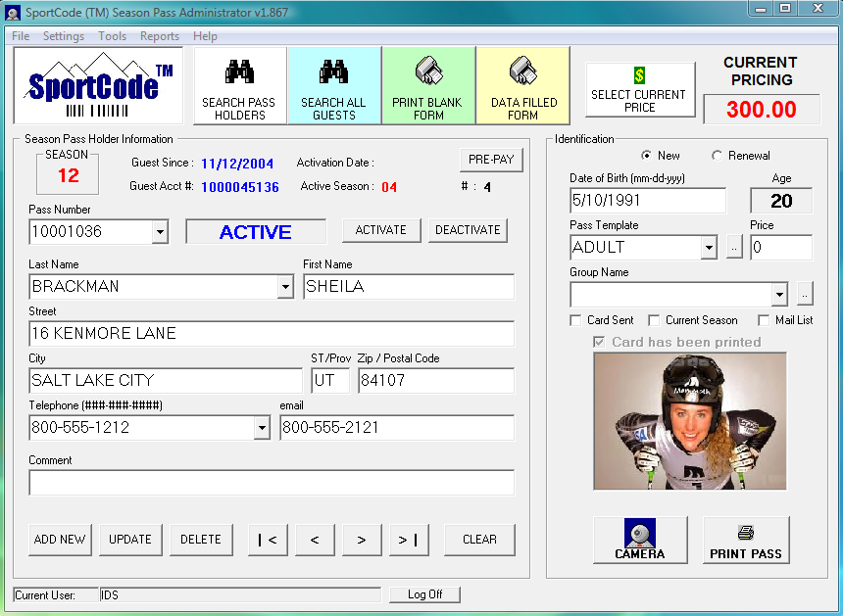843x616 pixels.
Task: Click the Log Off button
Action: pos(424,594)
